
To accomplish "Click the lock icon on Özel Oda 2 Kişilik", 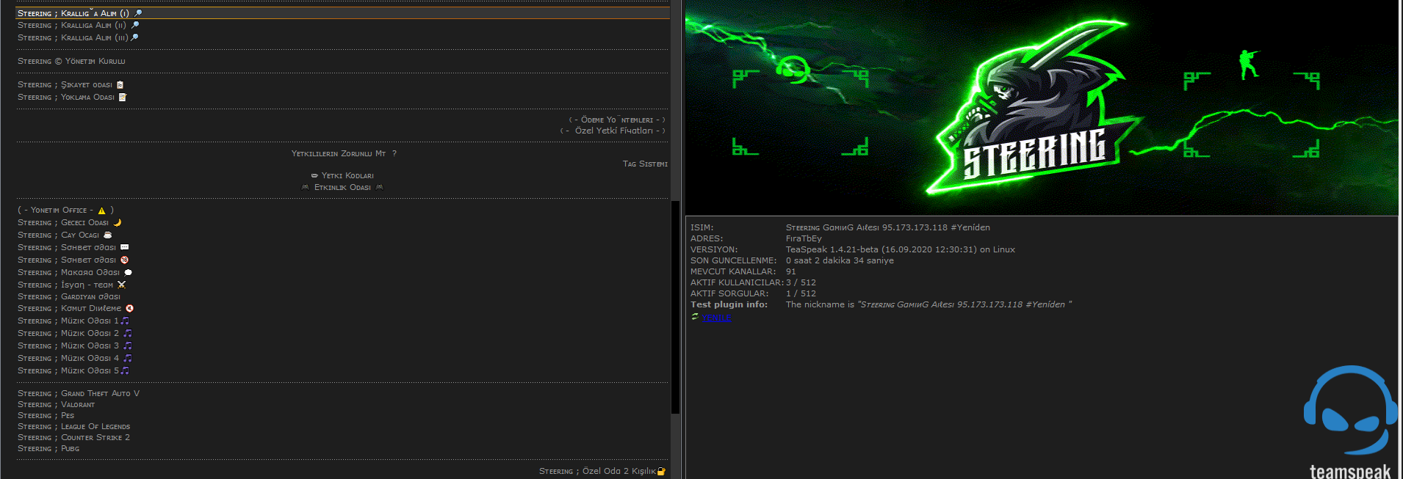I will (x=661, y=472).
